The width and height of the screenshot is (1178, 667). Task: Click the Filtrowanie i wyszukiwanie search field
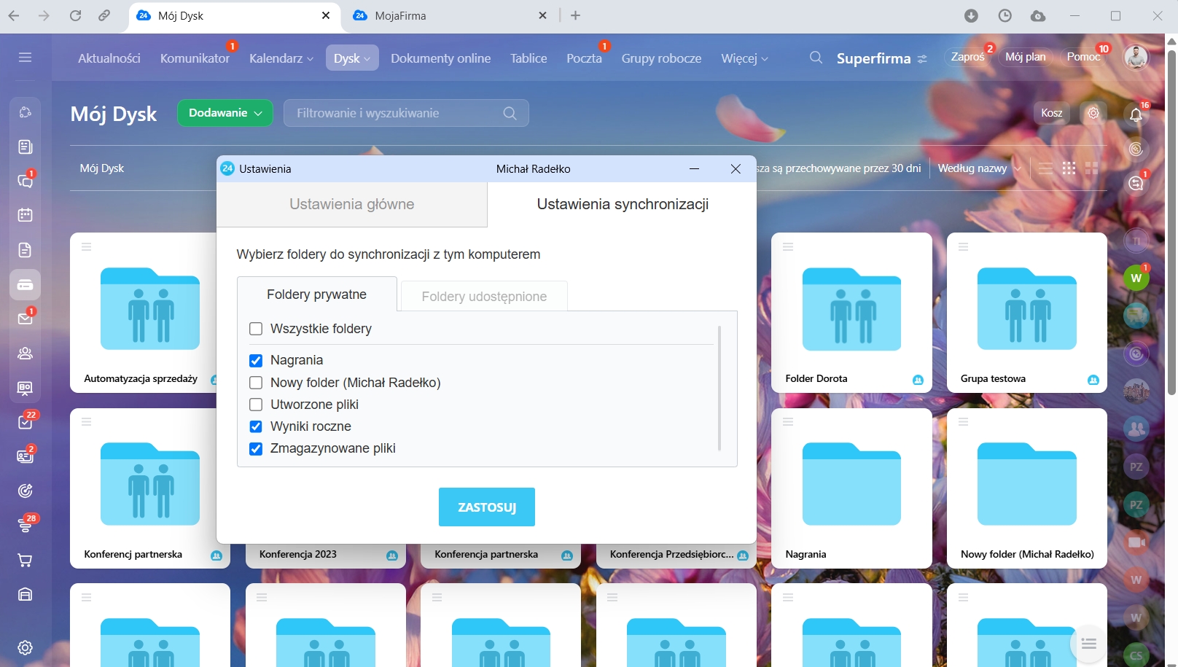pos(406,113)
